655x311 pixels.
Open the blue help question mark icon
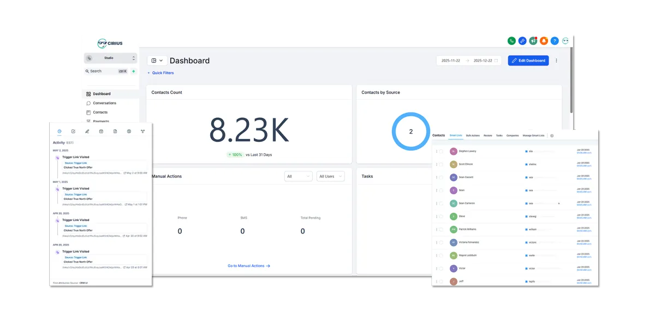tap(555, 41)
